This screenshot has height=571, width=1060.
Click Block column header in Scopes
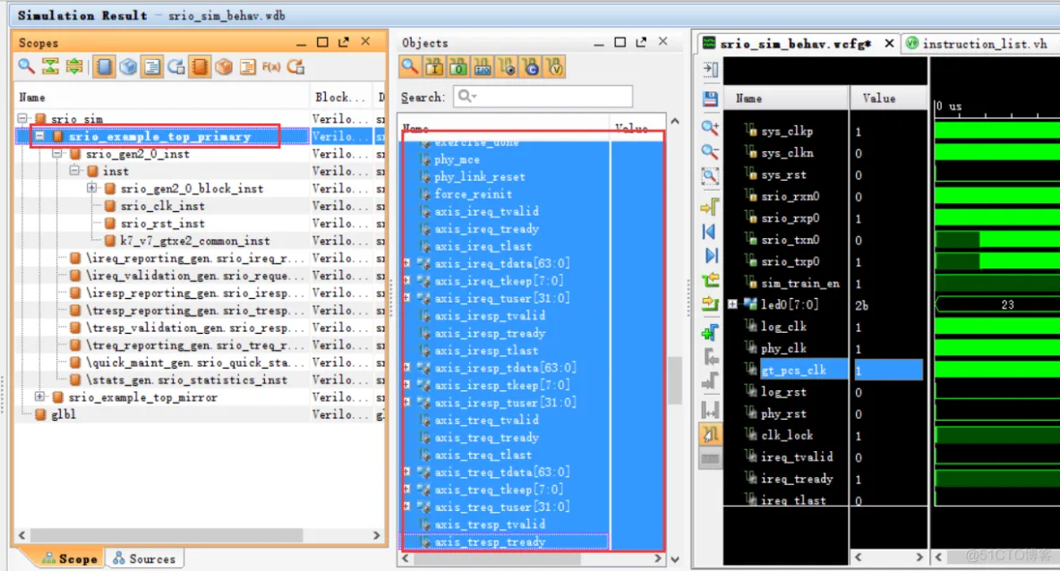(341, 98)
